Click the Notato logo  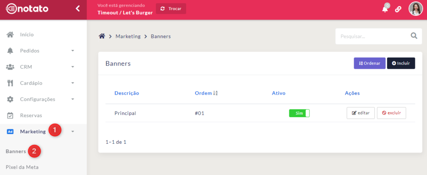click(x=27, y=9)
